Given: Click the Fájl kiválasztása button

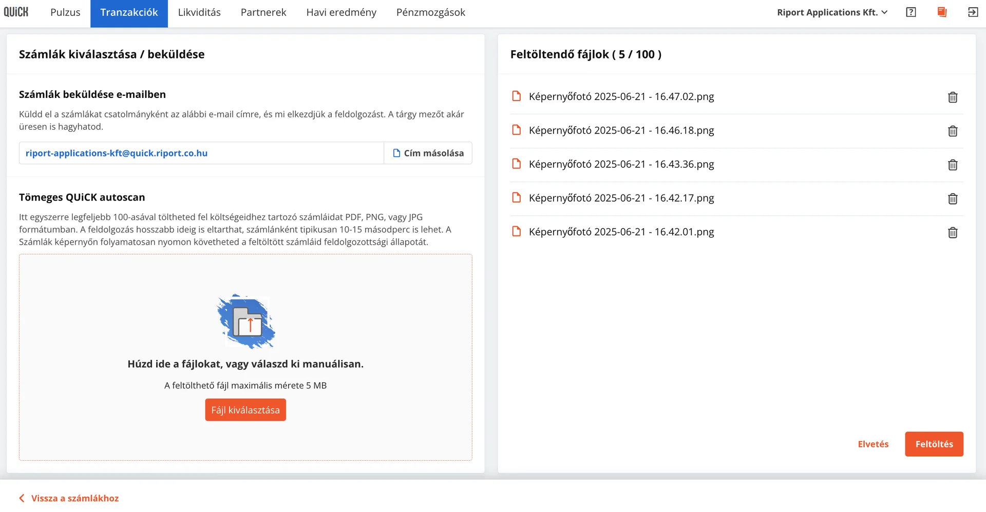Looking at the screenshot, I should [x=245, y=410].
